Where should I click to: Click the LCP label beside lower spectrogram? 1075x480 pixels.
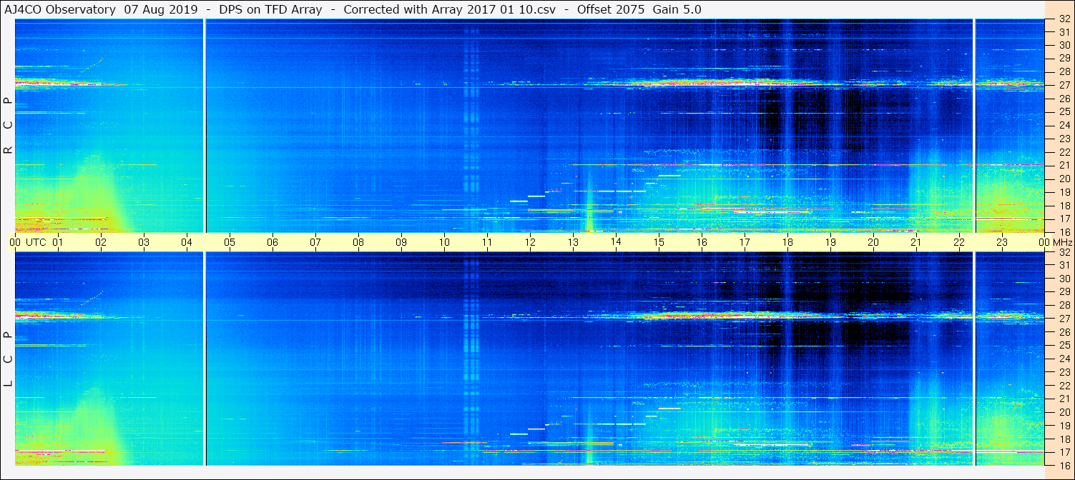point(9,359)
